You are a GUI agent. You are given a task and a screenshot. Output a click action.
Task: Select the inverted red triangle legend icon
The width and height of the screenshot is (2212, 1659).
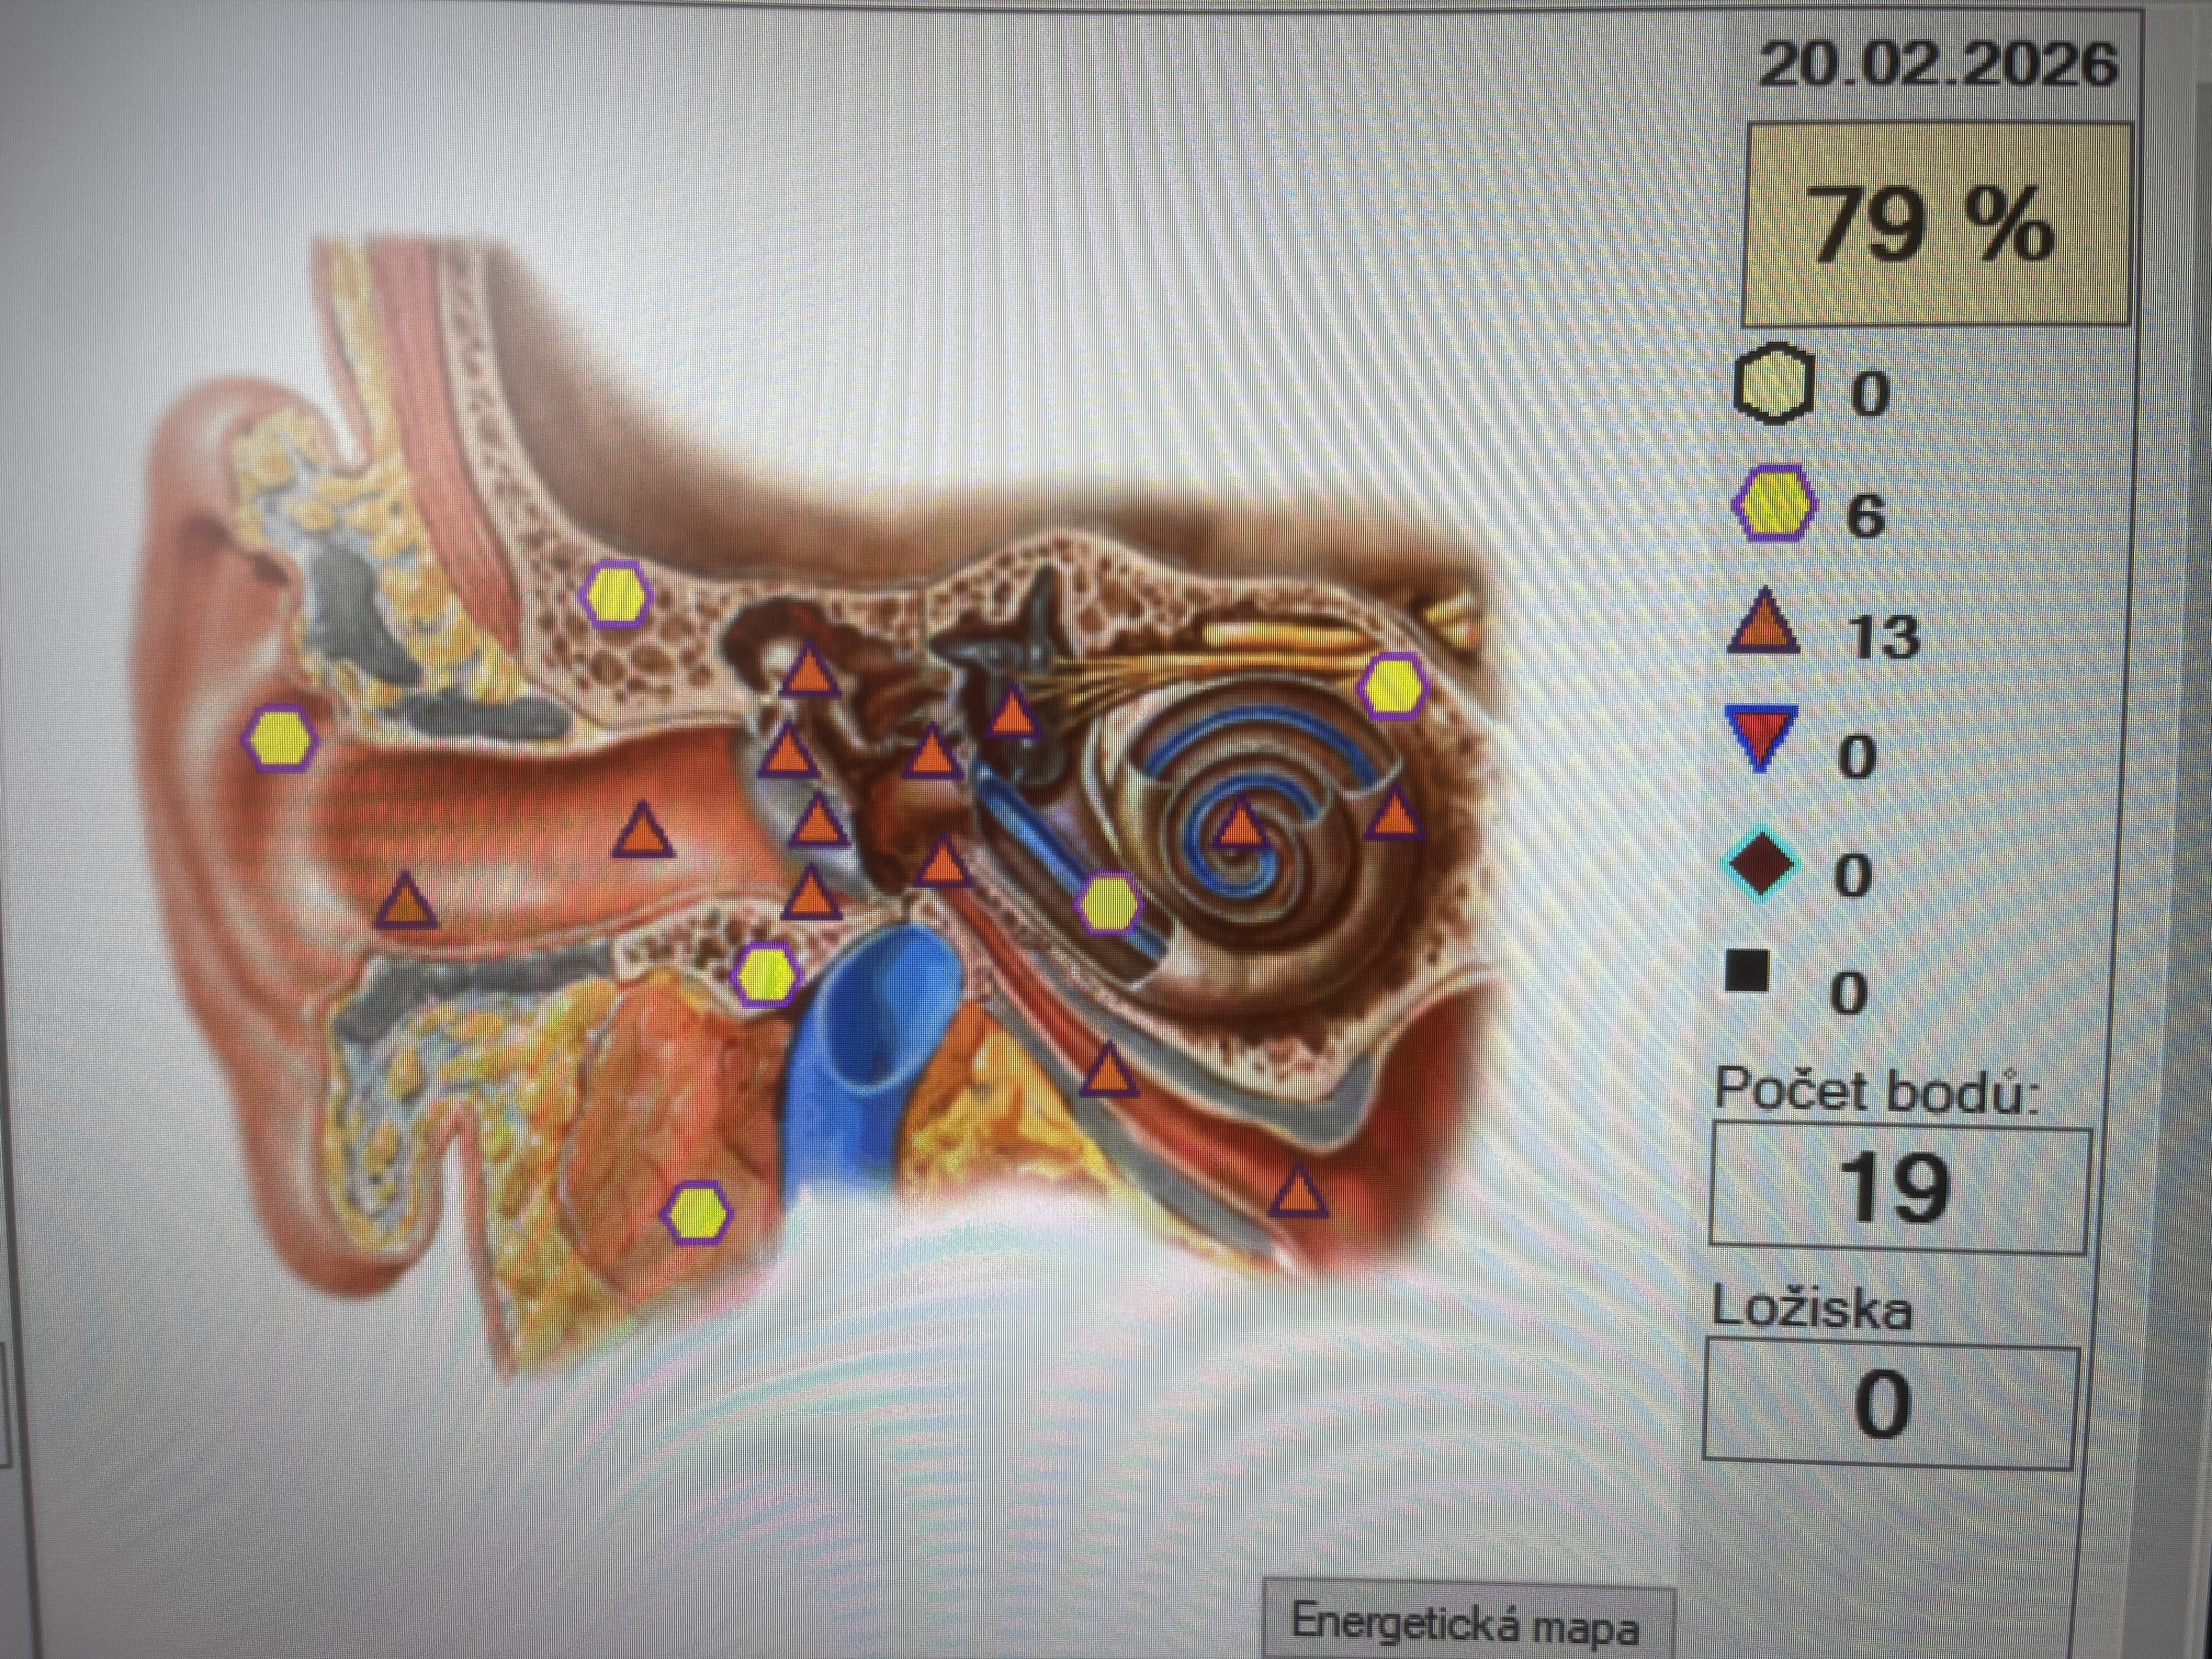[x=1760, y=738]
